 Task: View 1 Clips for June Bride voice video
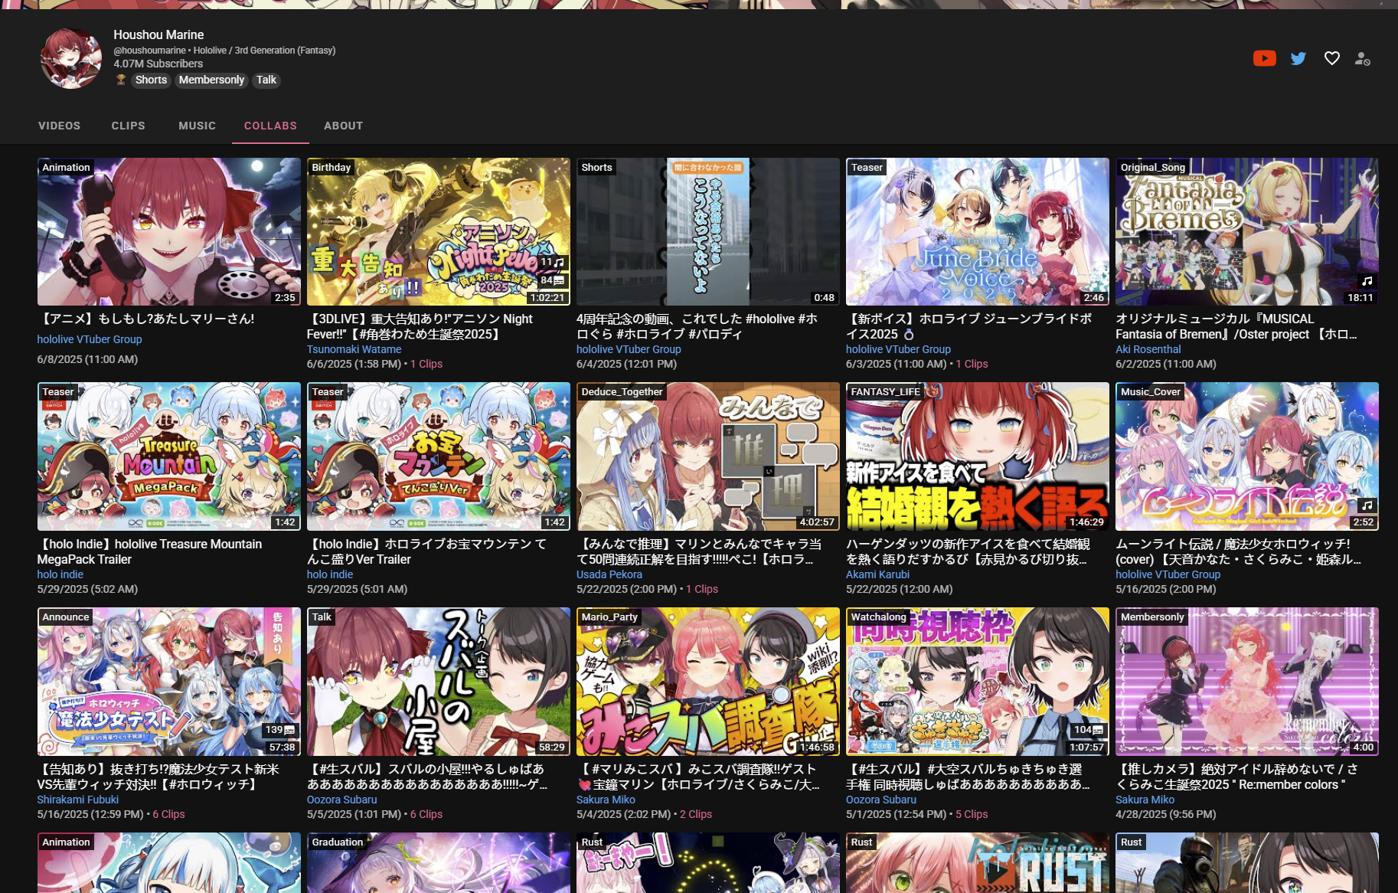(x=972, y=364)
